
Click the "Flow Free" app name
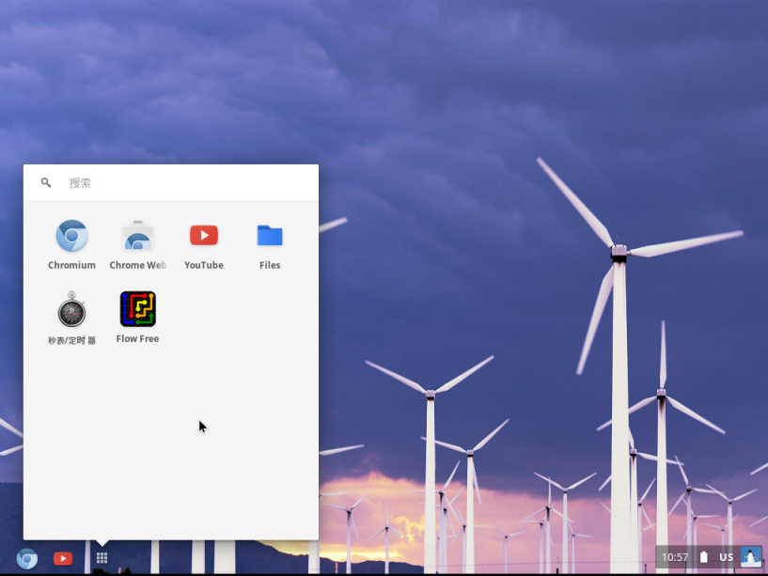pyautogui.click(x=137, y=338)
